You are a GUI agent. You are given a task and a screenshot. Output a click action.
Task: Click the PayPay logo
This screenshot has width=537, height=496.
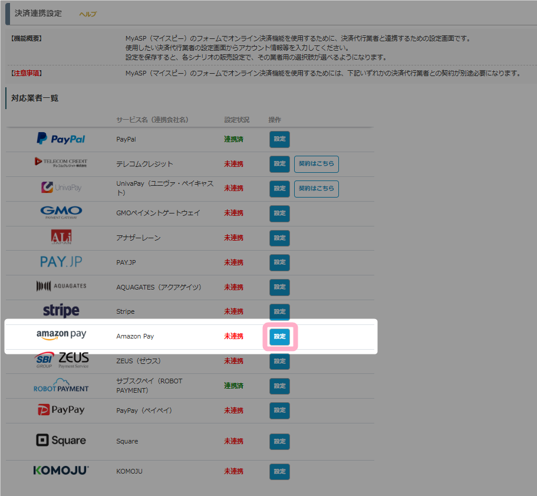(61, 410)
